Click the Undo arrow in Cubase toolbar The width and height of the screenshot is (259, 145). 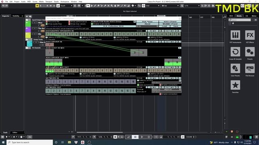click(x=3, y=6)
